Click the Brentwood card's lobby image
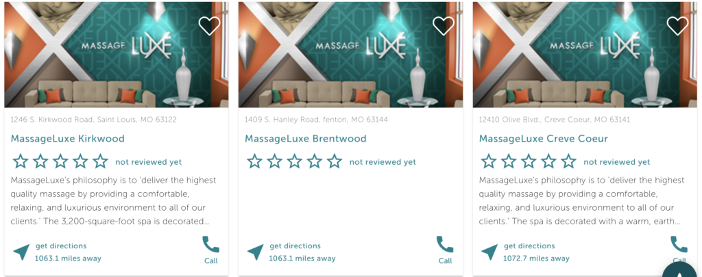This screenshot has height=277, width=702. (350, 55)
